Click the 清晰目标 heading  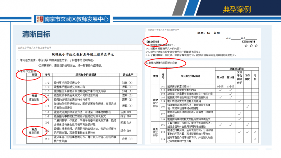[x=36, y=34]
